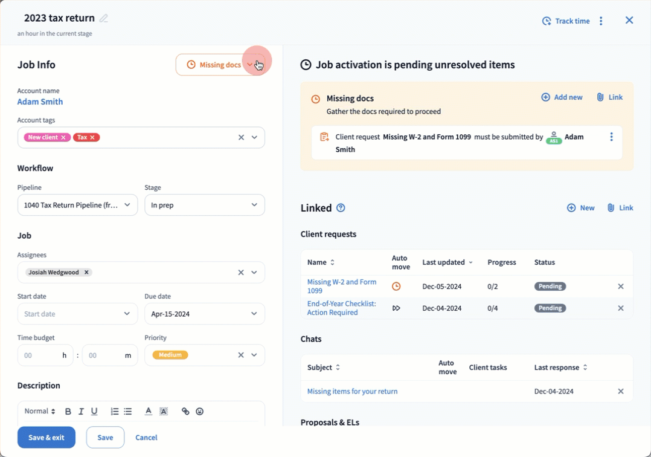Image resolution: width=651 pixels, height=457 pixels.
Task: Click the Linked help question mark icon
Action: tap(341, 208)
